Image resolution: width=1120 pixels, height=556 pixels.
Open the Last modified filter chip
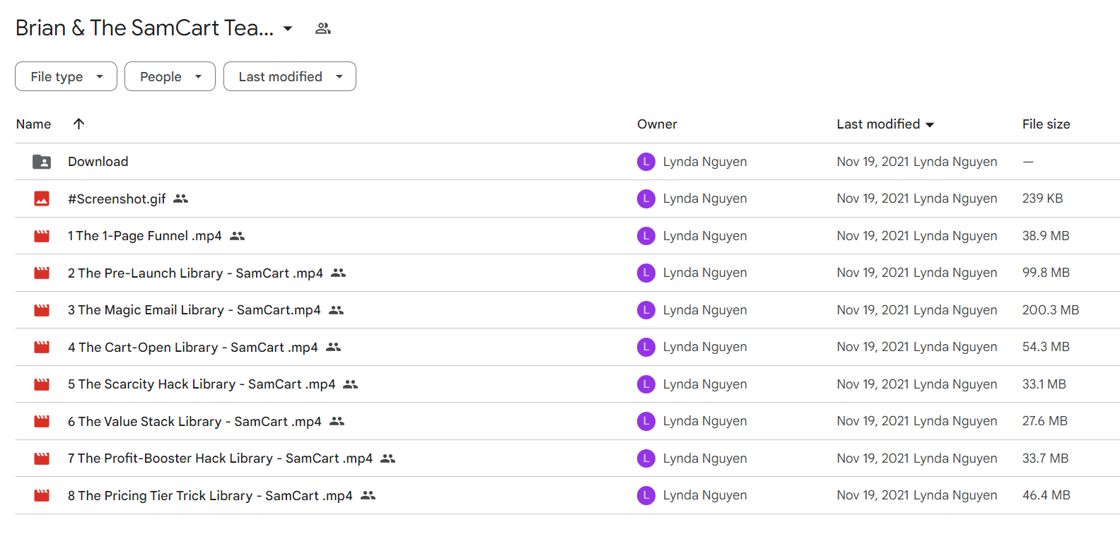pyautogui.click(x=290, y=76)
